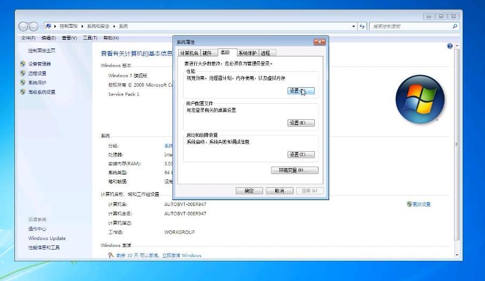This screenshot has height=281, width=485.
Task: Expand breadcrumb arrow after 控制面板
Action: (83, 26)
